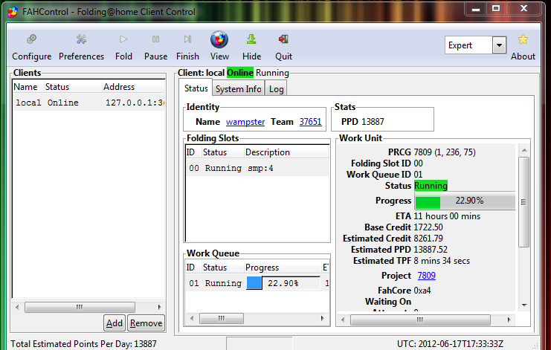The image size is (551, 350).
Task: Click the Work Unit green progress bar
Action: click(x=465, y=201)
